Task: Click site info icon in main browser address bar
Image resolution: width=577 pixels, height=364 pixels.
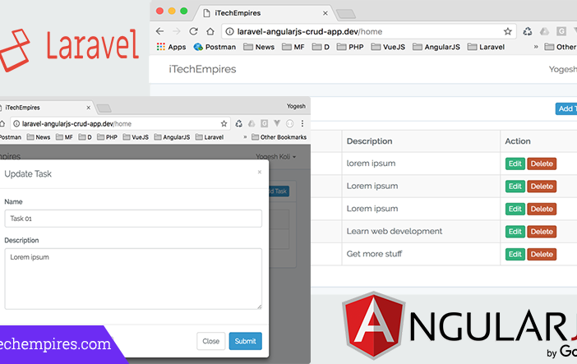Action: coord(229,32)
